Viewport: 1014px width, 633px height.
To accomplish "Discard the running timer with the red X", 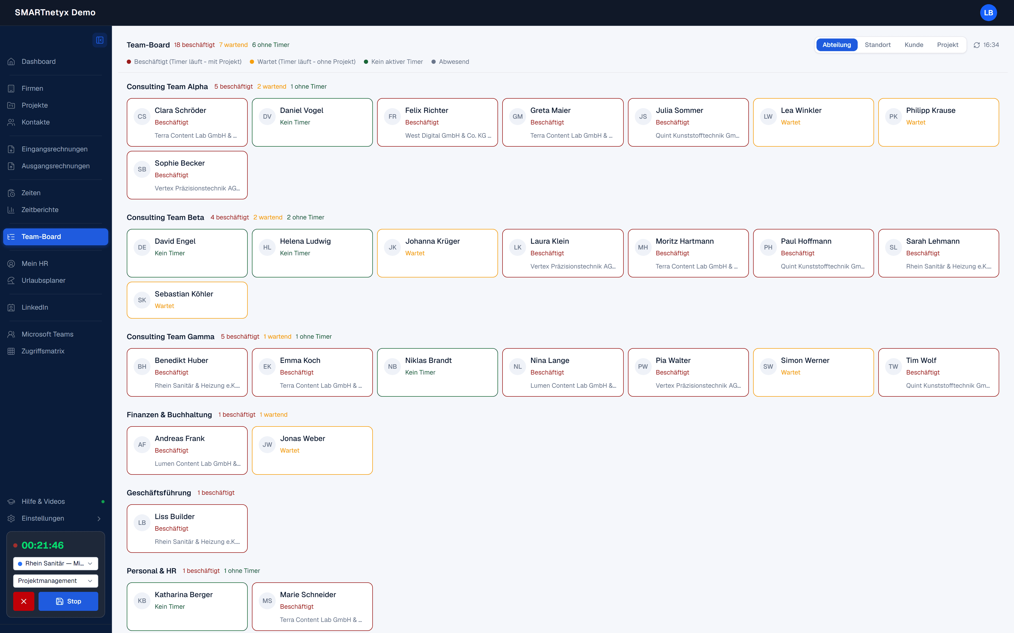I will (x=24, y=601).
